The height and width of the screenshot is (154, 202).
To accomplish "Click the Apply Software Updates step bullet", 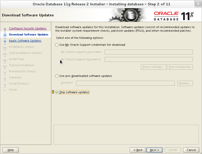I will 5,41.
